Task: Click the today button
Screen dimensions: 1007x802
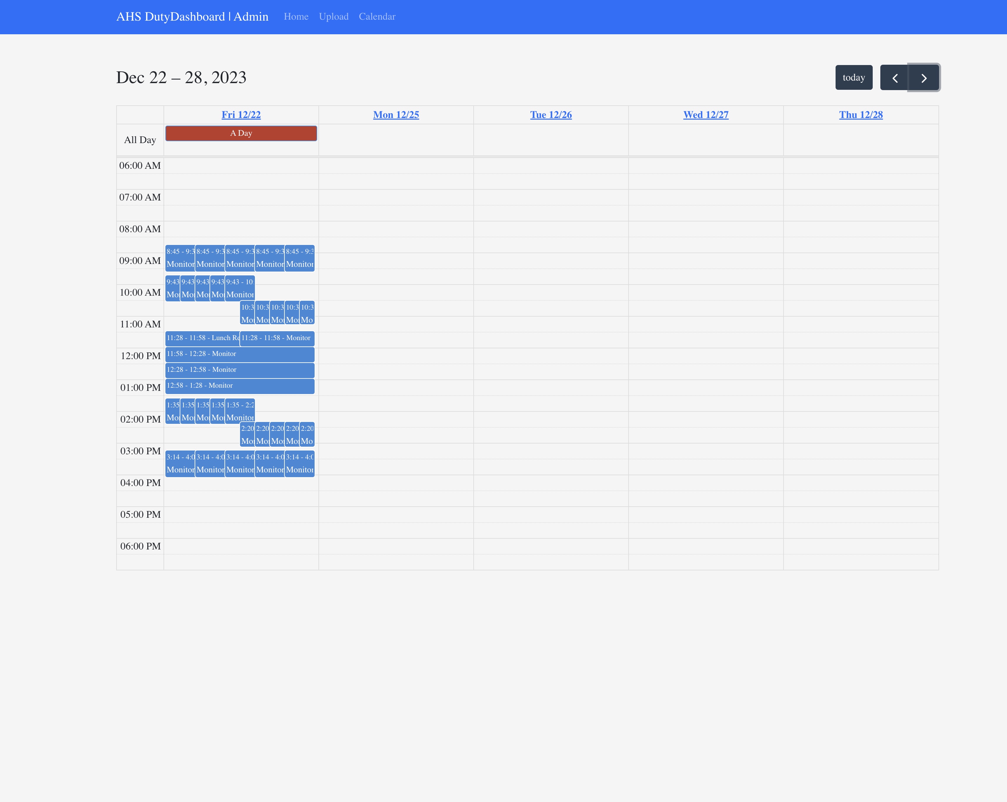Action: (x=853, y=77)
